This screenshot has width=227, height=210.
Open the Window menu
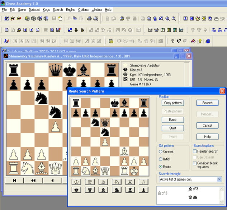pos(97,10)
